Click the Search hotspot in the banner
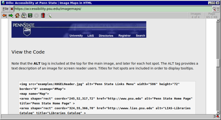The width and height of the screenshot is (221, 120). pos(140,36)
